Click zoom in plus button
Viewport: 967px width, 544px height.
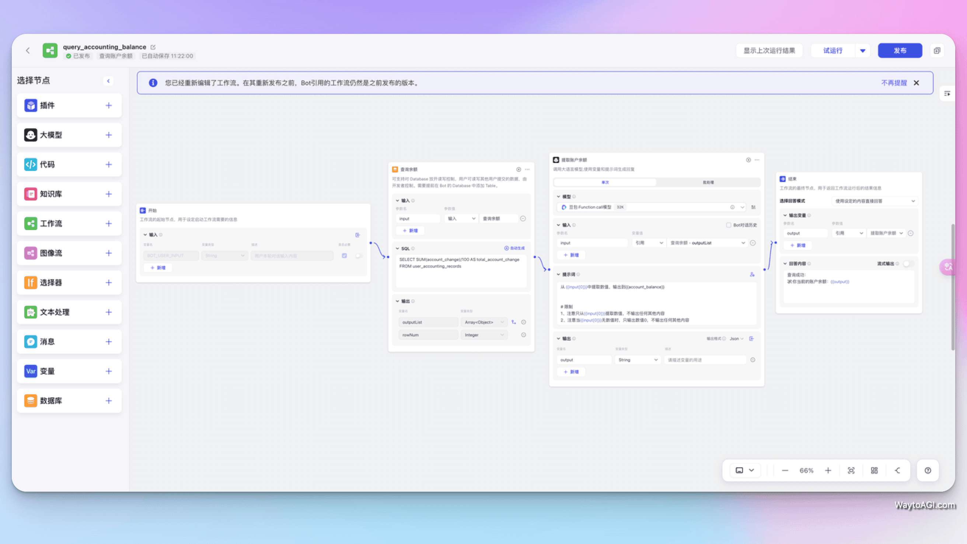(828, 470)
